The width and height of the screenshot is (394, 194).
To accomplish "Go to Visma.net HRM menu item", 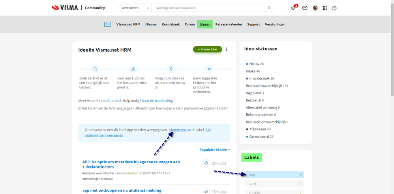I will tap(128, 24).
